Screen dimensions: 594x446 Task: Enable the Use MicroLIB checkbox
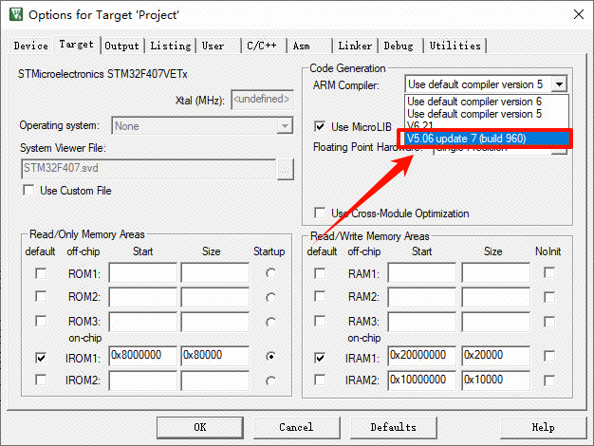(321, 126)
